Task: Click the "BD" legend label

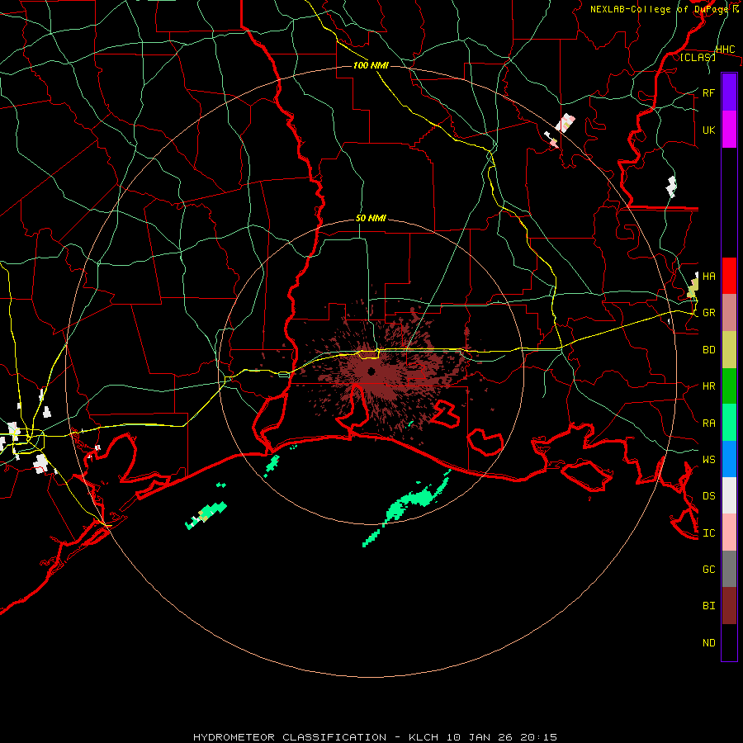Action: coord(708,350)
